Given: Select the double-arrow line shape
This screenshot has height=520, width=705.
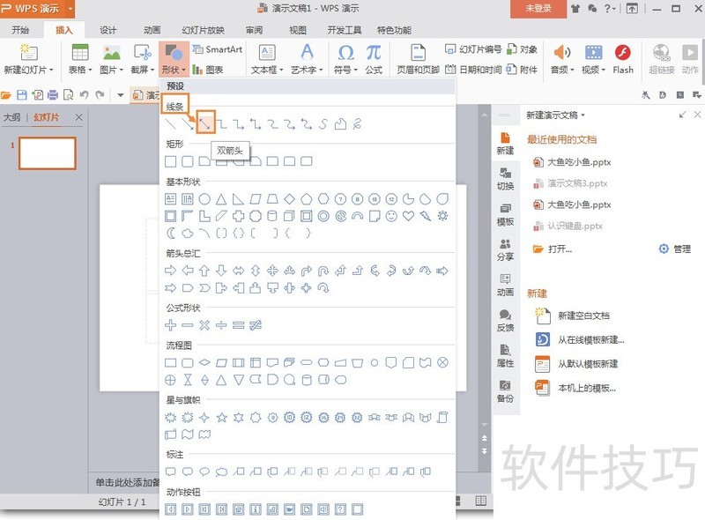Looking at the screenshot, I should tap(205, 123).
